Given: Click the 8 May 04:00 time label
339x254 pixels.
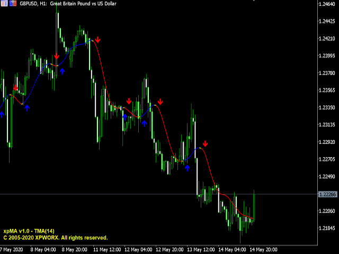Looking at the screenshot, I should coord(43,250).
